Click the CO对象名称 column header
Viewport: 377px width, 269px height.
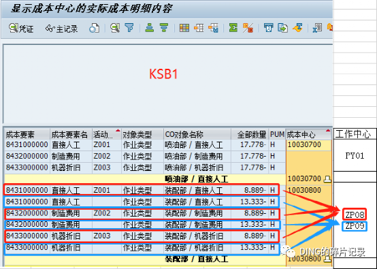[x=197, y=134]
